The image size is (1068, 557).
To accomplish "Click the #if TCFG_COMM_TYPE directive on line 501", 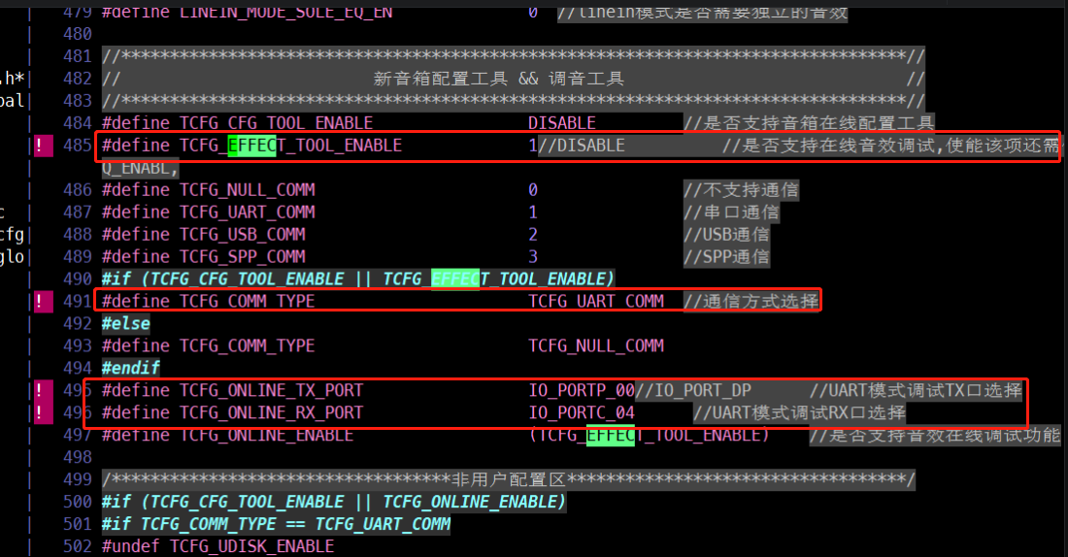I will [x=276, y=524].
